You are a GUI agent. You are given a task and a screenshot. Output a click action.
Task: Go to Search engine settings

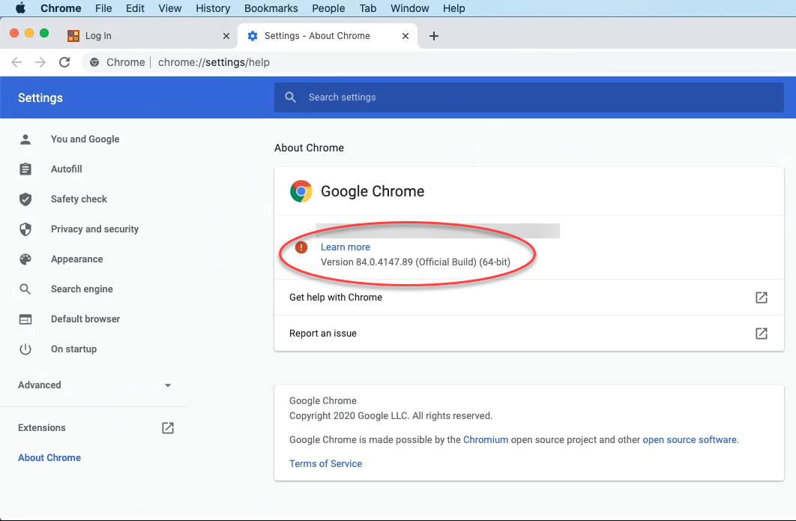(82, 289)
